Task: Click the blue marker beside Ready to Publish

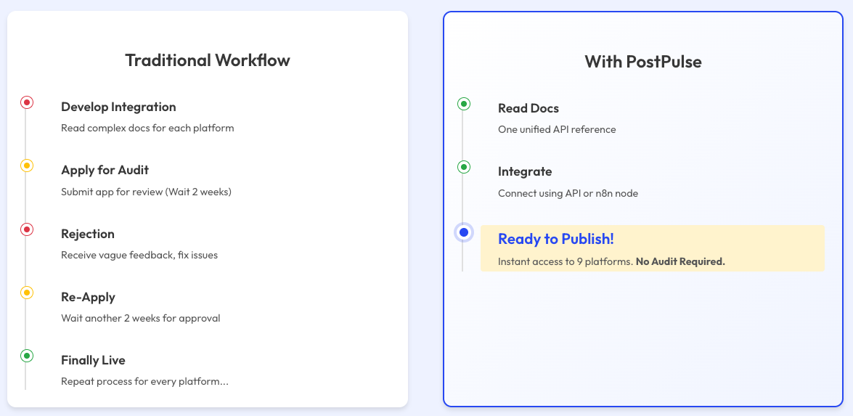Action: (463, 232)
